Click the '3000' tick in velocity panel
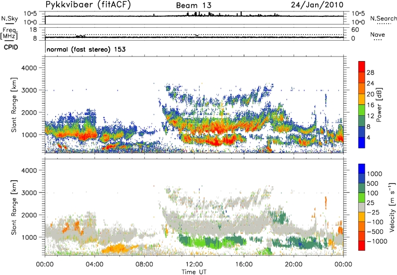Screen dimensions: 397x275 click(29, 193)
